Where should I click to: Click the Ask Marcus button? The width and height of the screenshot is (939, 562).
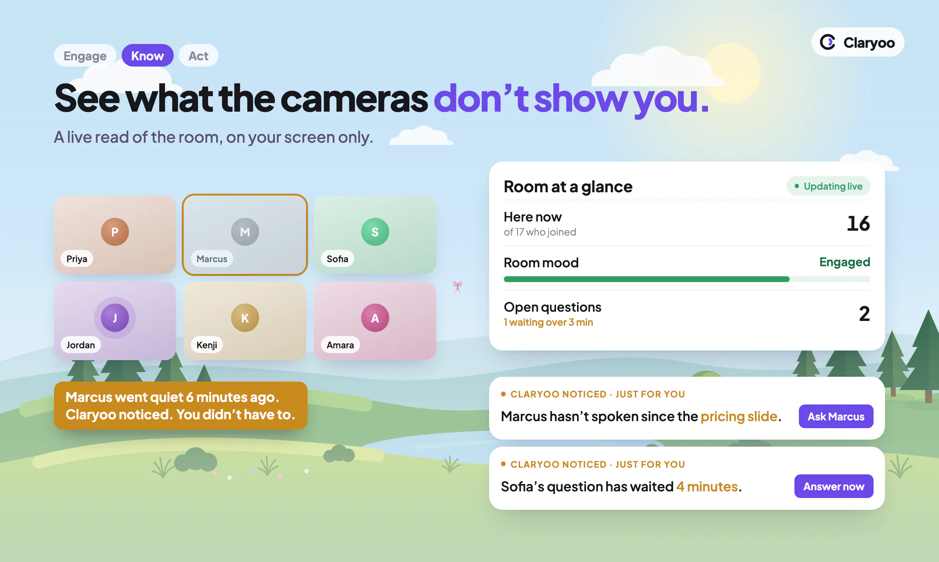836,417
